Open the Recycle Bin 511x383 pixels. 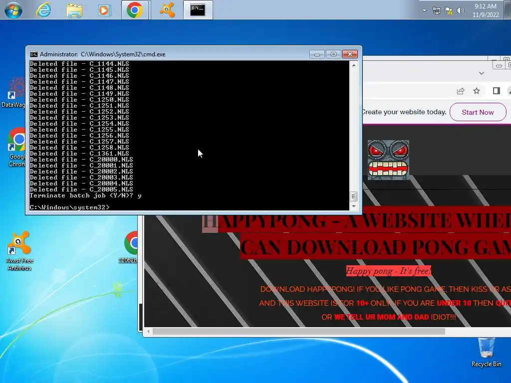pos(486,353)
